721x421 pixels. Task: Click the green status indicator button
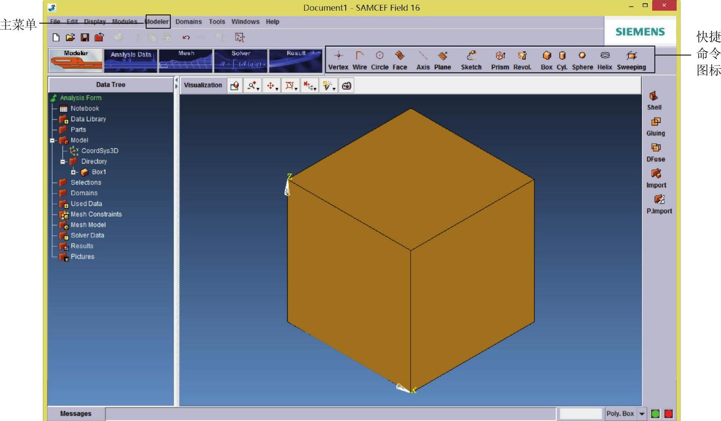(x=655, y=414)
